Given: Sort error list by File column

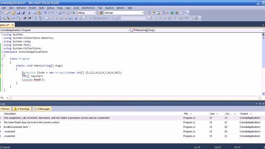Looking at the screenshot, I should [x=196, y=114].
